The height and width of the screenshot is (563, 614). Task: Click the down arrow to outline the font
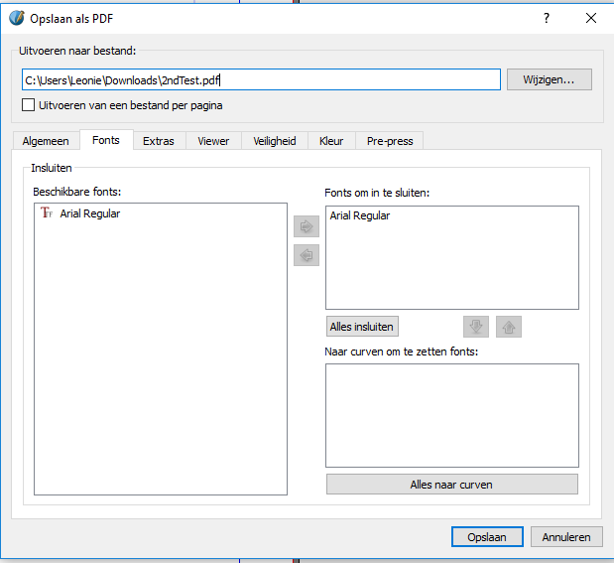pyautogui.click(x=475, y=327)
